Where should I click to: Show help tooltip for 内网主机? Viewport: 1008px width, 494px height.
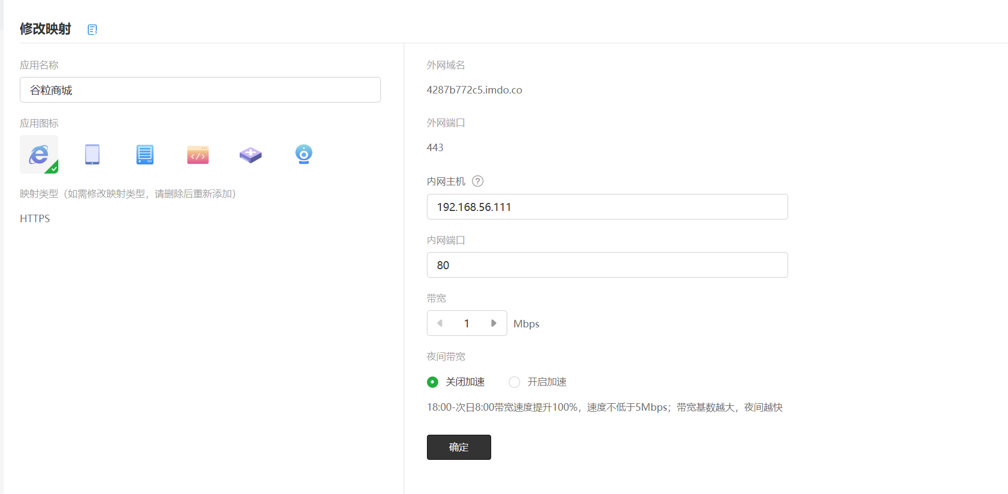(478, 181)
